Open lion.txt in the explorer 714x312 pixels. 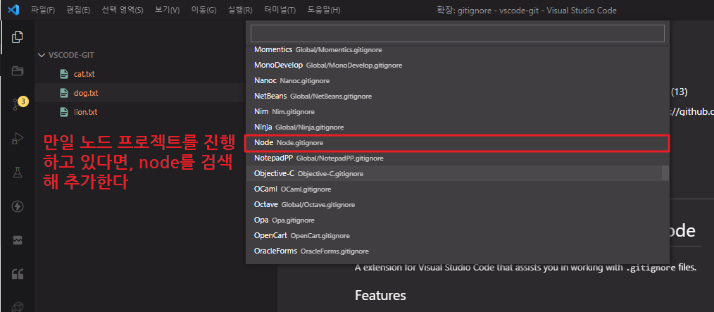click(85, 112)
